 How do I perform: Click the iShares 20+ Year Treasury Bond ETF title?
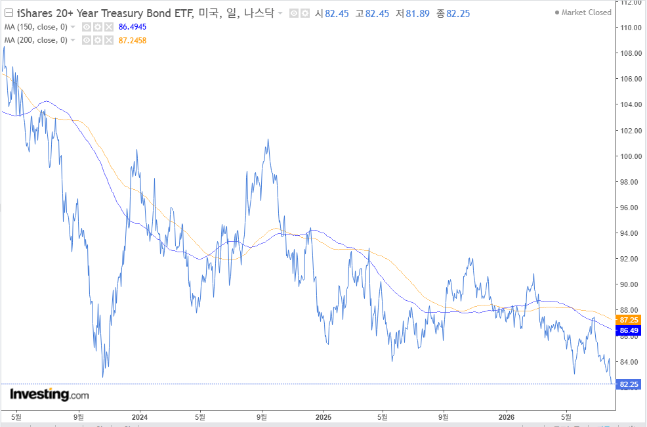coord(105,13)
